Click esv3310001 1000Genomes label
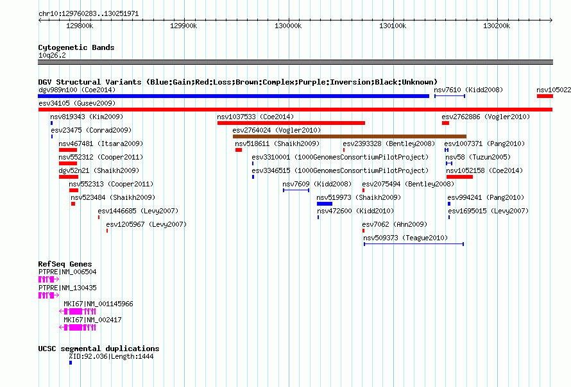571x387 pixels. tap(340, 157)
